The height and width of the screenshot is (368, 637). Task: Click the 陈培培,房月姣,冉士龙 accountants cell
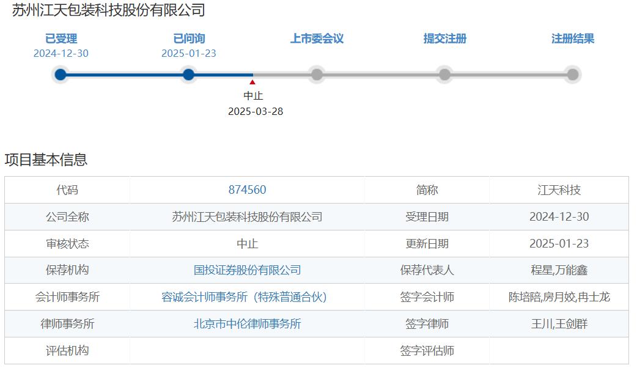[559, 297]
